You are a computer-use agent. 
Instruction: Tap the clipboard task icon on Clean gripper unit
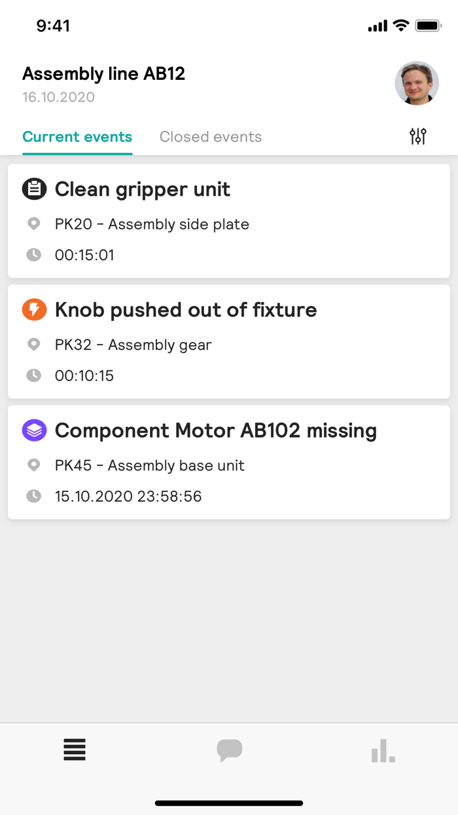pyautogui.click(x=34, y=189)
